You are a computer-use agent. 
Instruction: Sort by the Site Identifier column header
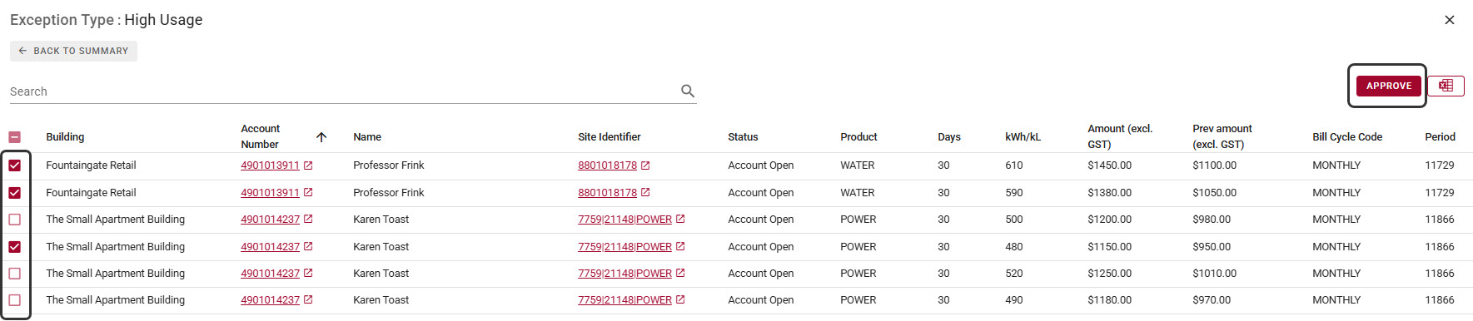[x=610, y=137]
